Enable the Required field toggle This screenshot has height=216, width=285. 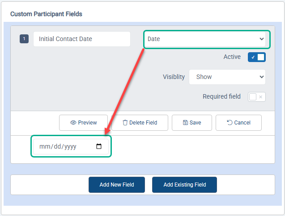point(257,97)
